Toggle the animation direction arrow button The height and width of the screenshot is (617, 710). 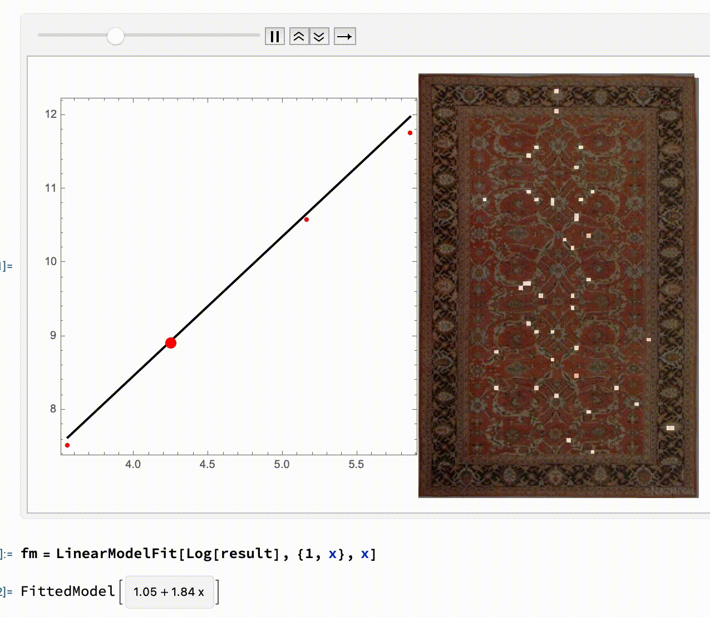click(x=345, y=37)
